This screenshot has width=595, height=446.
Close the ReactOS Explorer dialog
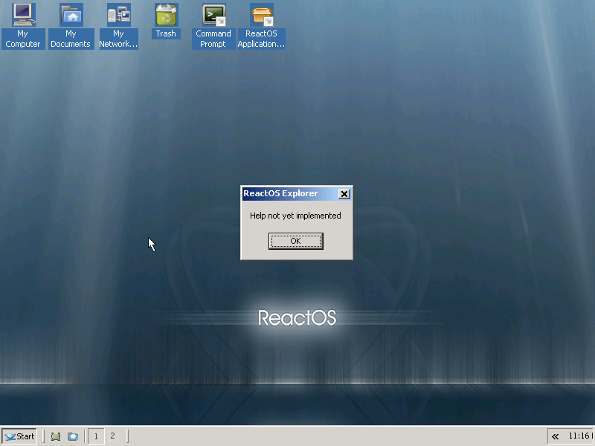(x=344, y=194)
